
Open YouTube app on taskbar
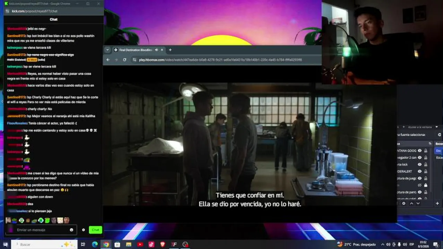140,245
